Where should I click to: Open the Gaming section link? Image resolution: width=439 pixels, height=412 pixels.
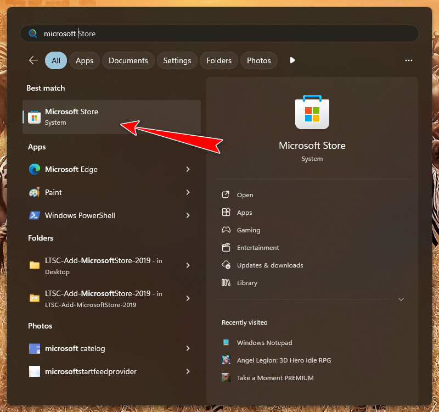point(248,230)
